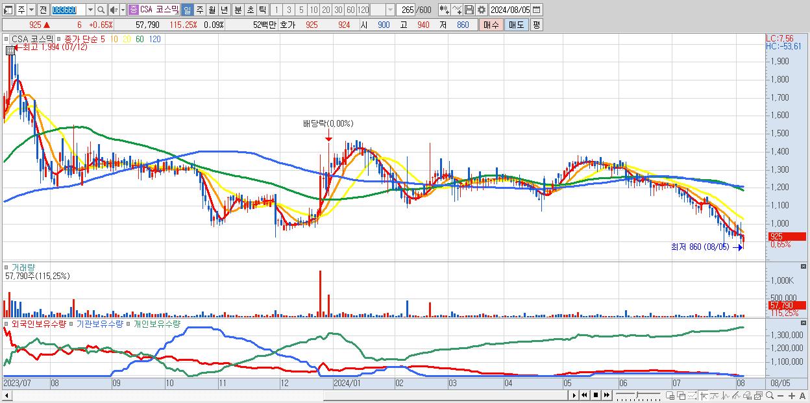
Task: Click the rewind button in bottom toolbar
Action: (584, 395)
